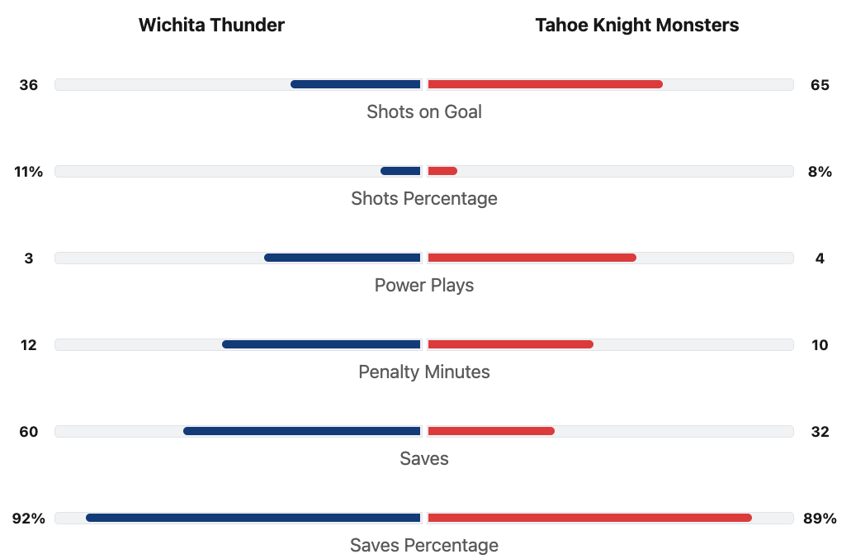
Task: Click the blue Shots on Goal bar
Action: [x=356, y=84]
